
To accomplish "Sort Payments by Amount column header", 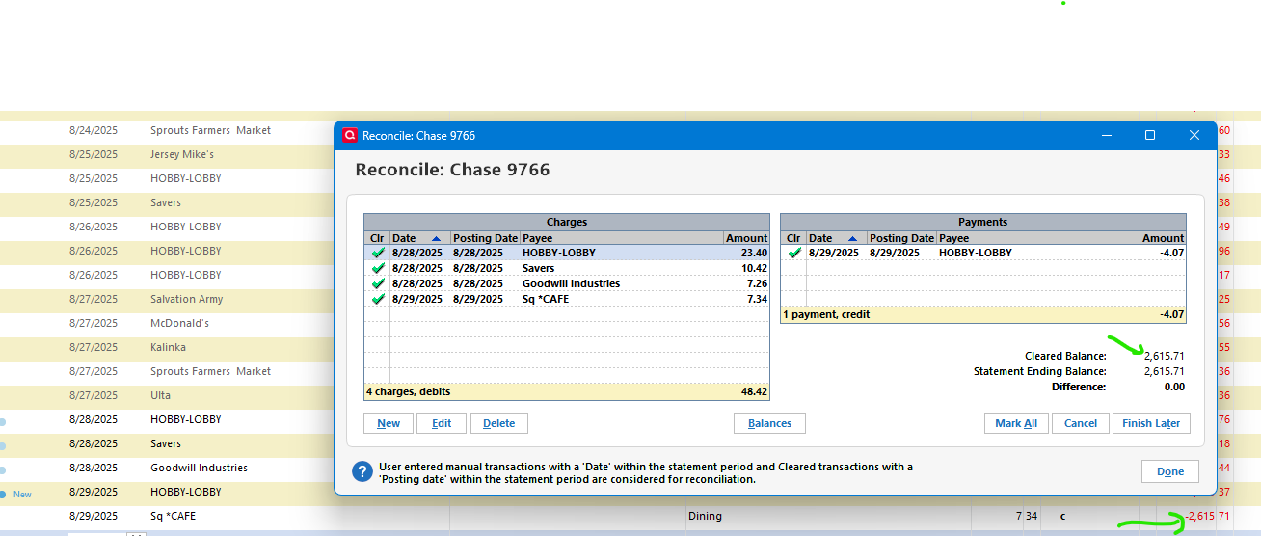I will (1163, 238).
